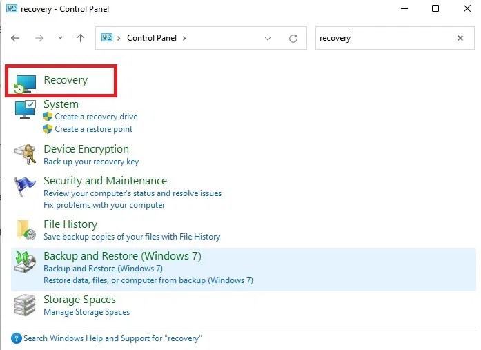Select Control Panel breadcrumb in address bar

tap(152, 38)
